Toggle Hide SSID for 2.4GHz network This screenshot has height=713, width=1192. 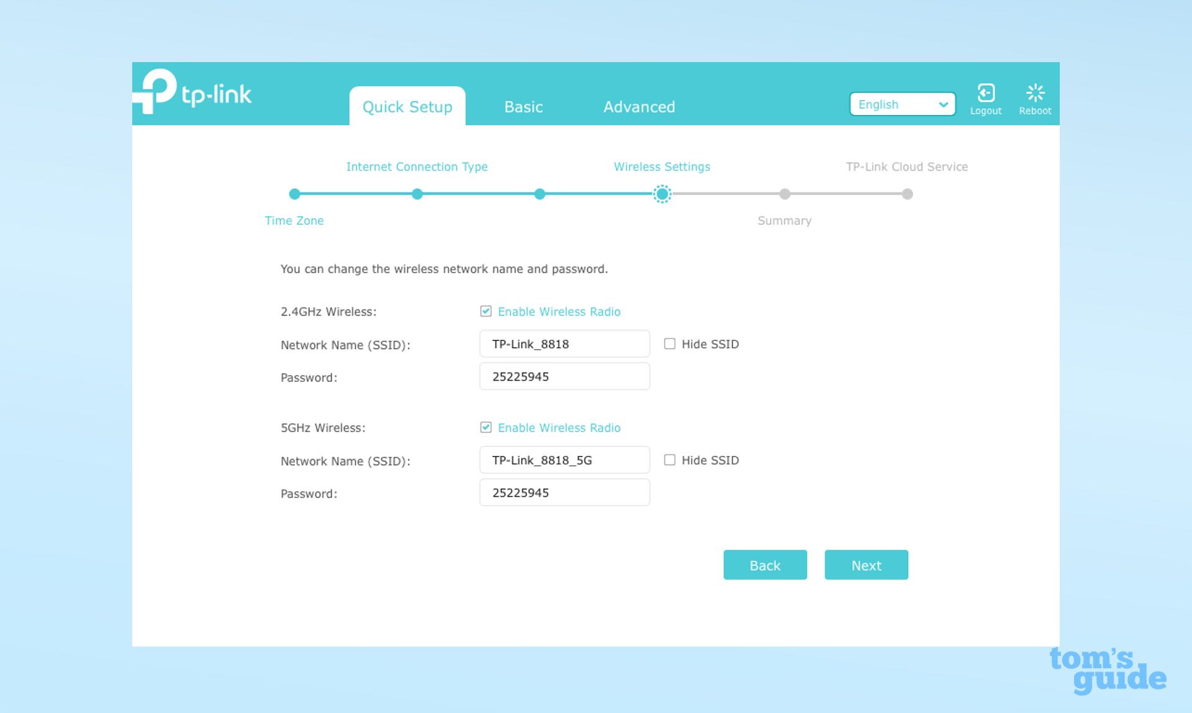(x=669, y=344)
